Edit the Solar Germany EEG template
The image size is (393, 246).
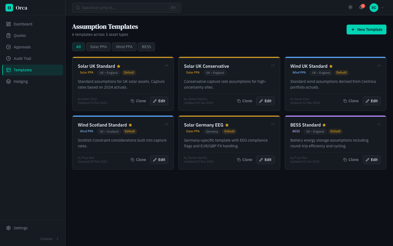[x=265, y=160]
